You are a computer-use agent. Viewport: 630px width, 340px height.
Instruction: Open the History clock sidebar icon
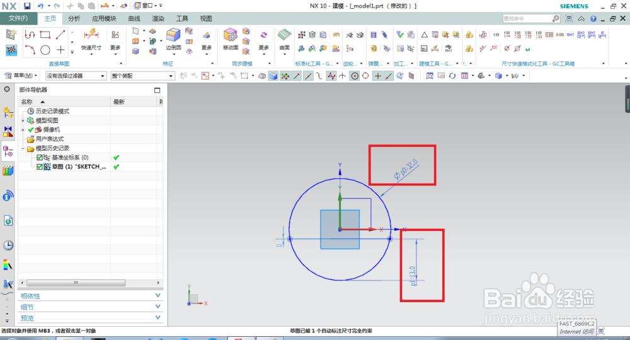pos(8,245)
